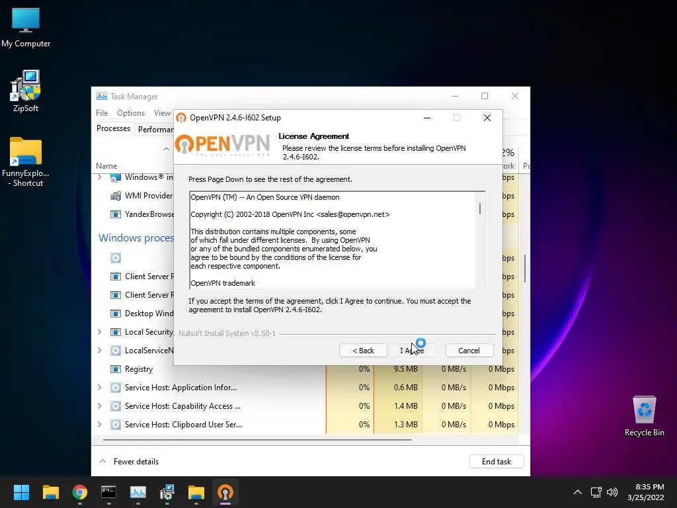Switch to Task Manager taskbar icon
This screenshot has width=677, height=508.
(x=138, y=492)
